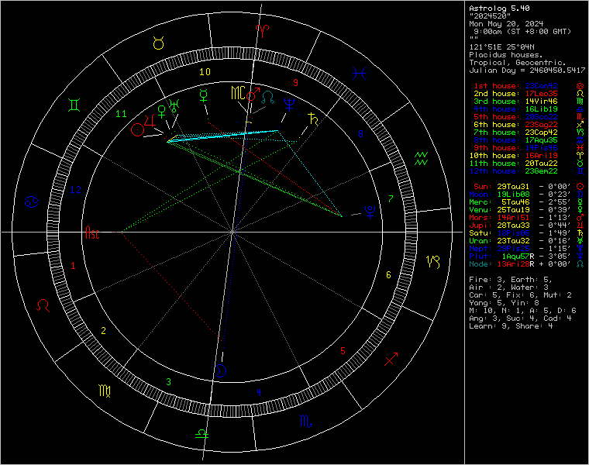This screenshot has height=465, width=589.
Task: Click the 'Sun: 29Tau31' position row
Action: 527,187
